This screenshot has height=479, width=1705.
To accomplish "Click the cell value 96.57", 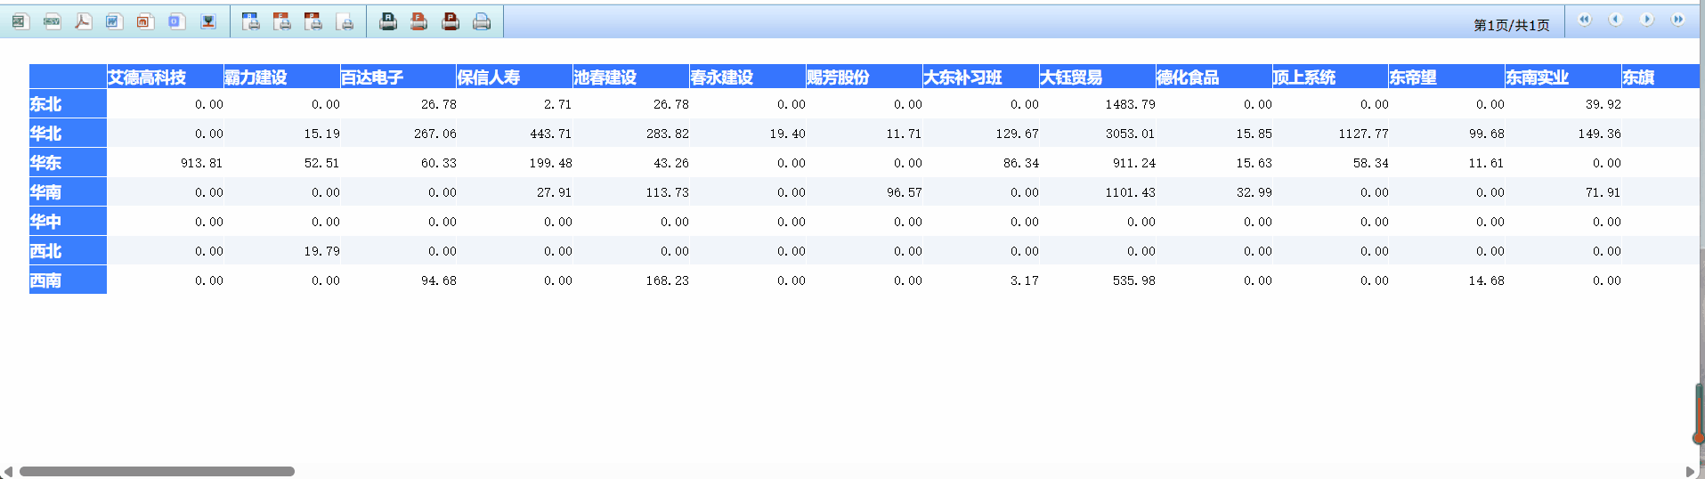I will (905, 192).
